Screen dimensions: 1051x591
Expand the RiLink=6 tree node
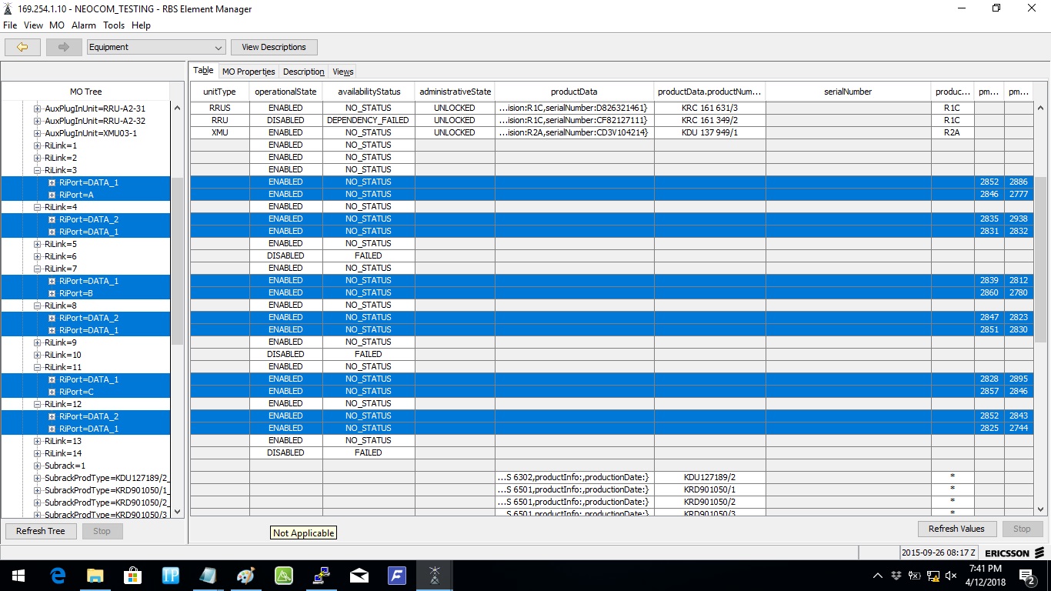point(37,256)
